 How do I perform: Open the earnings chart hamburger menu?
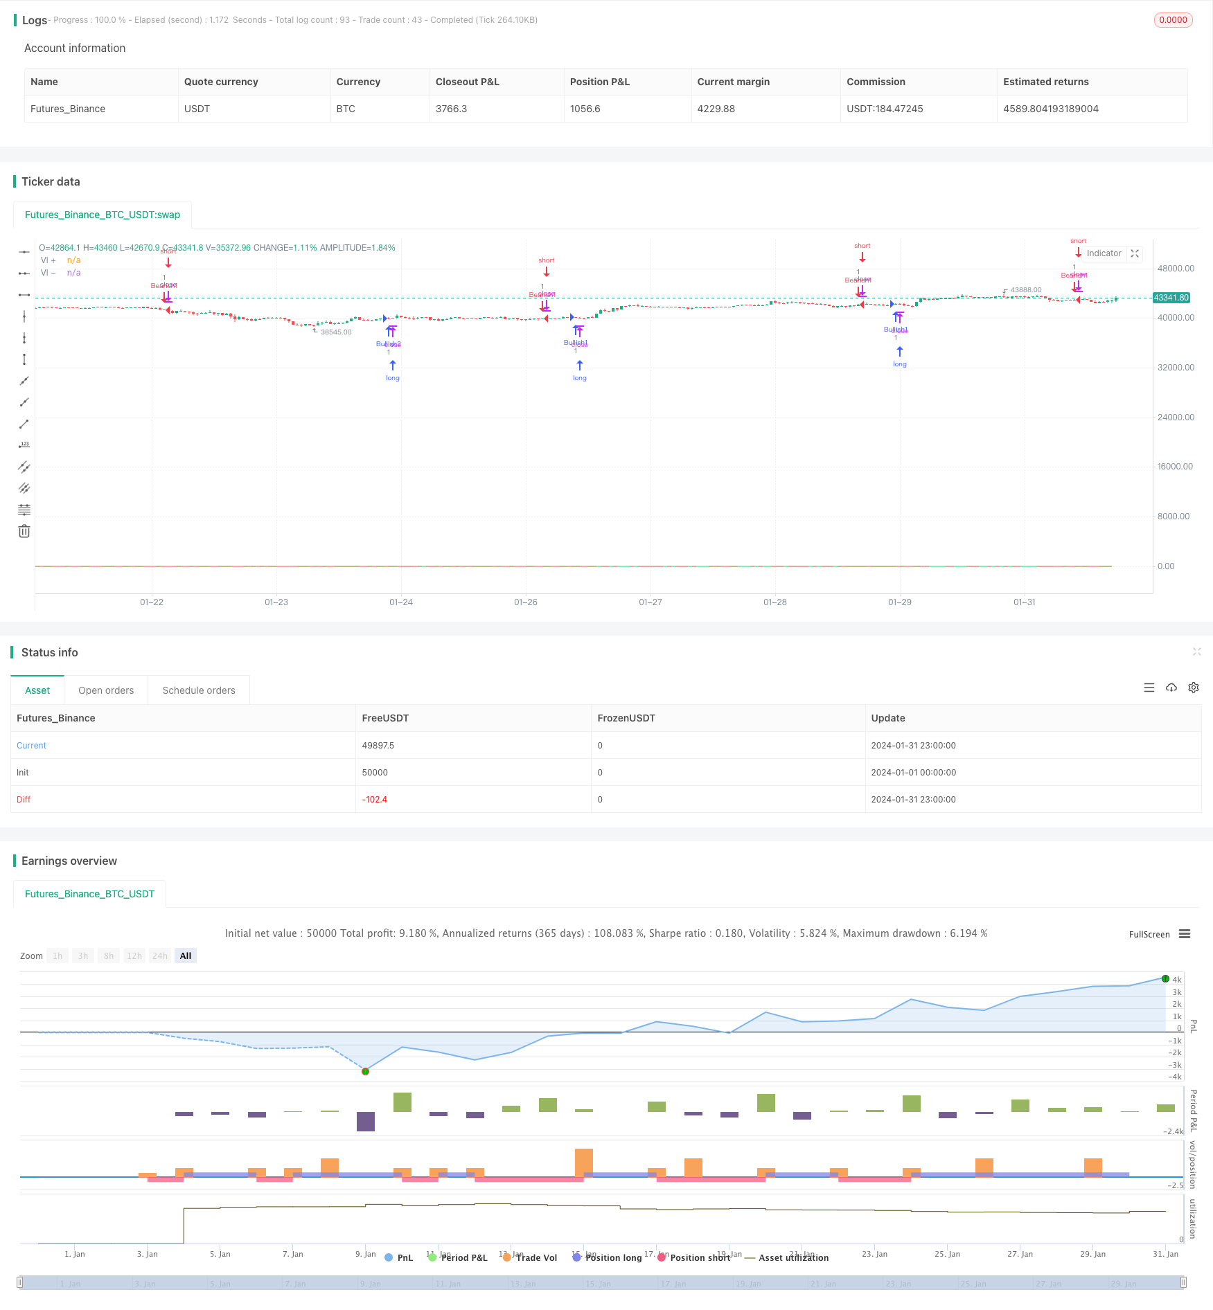click(1185, 934)
